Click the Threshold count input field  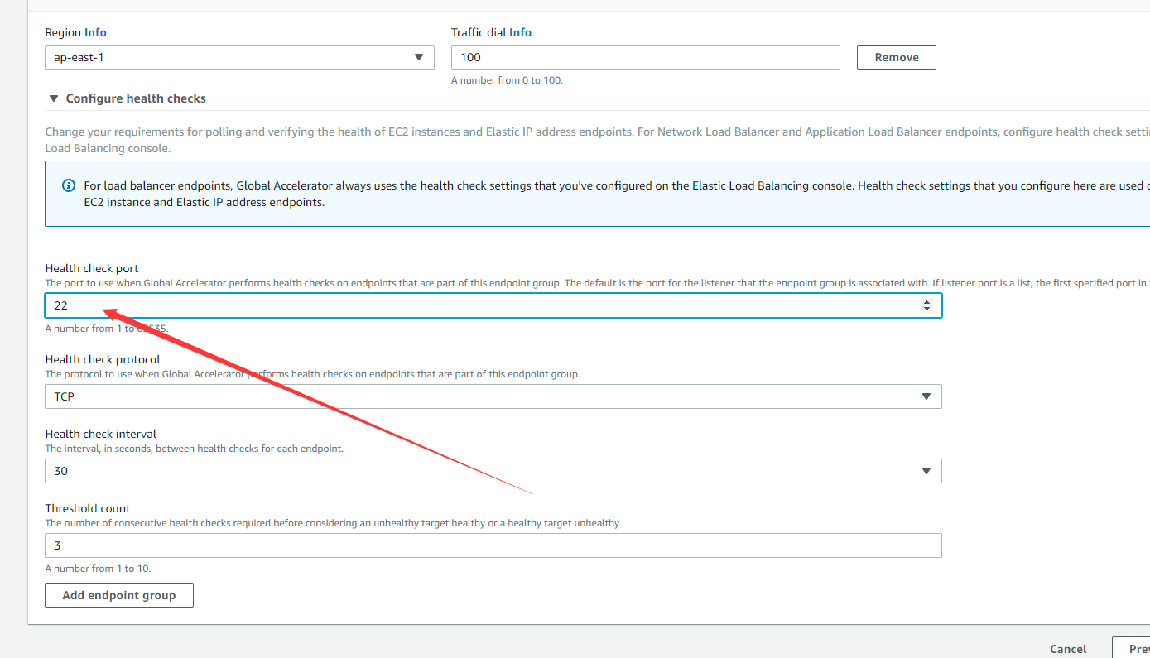click(493, 545)
